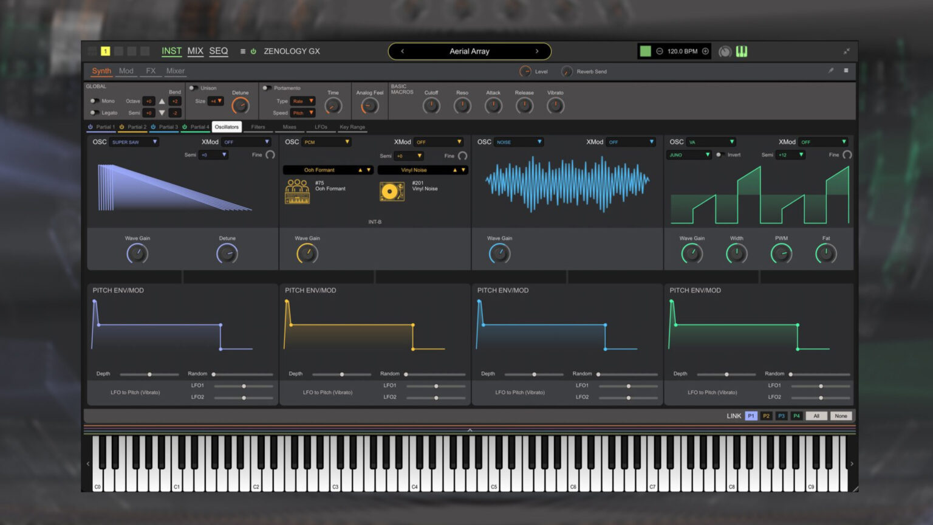
Task: Open the JUNO model dropdown in the VA oscillator
Action: pos(688,155)
